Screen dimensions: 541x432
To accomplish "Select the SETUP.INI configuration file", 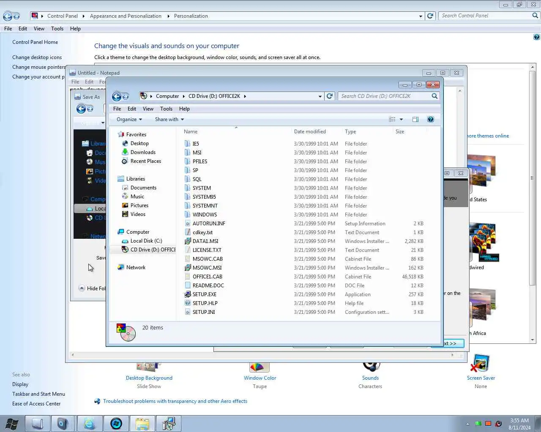I will (x=204, y=312).
